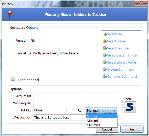Click the System Command gear icon
The height and width of the screenshot is (136, 149).
pos(105,69)
